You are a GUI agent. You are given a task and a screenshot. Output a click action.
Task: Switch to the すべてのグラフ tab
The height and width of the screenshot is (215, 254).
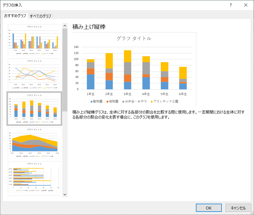40,16
